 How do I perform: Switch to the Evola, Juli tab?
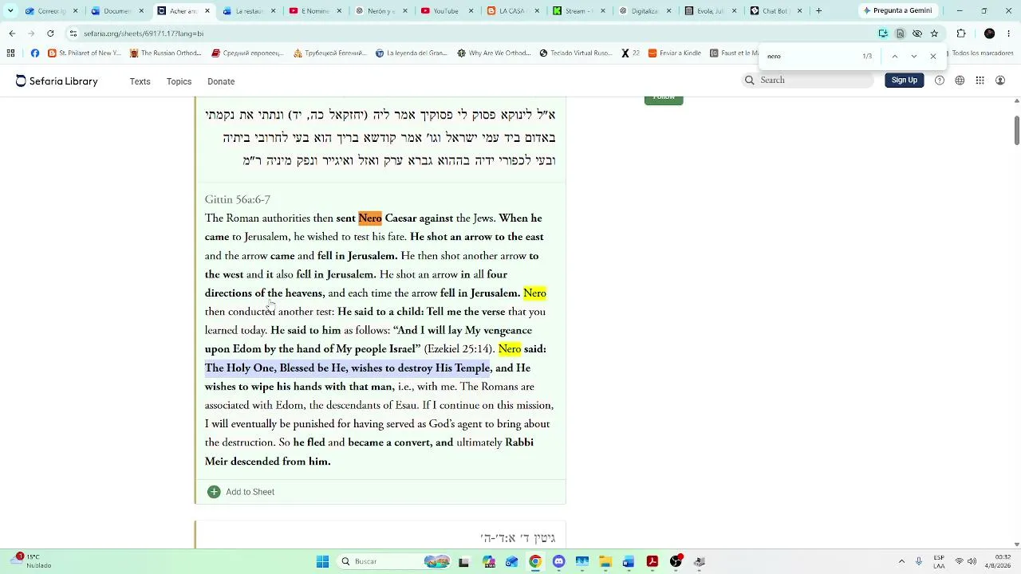pyautogui.click(x=709, y=11)
